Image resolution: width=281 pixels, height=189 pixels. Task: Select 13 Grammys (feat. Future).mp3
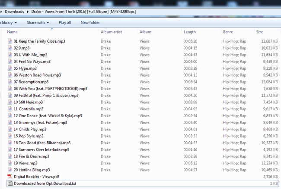pos(40,123)
